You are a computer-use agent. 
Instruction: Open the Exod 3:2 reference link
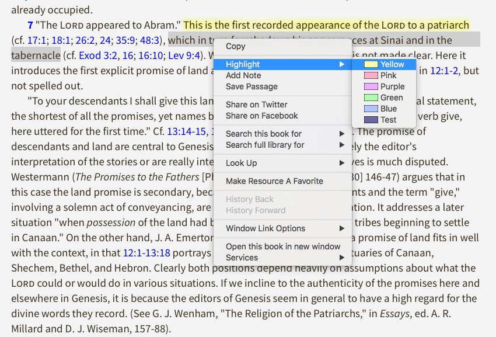coord(98,55)
